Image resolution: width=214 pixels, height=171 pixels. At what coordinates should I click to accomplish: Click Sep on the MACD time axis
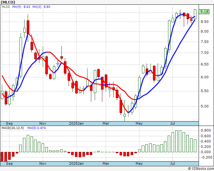(9, 163)
